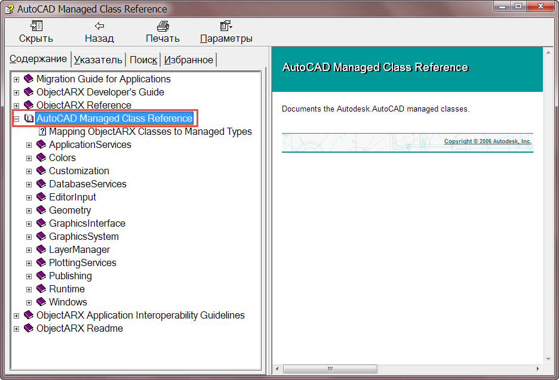Open the Поиск tab
Viewport: 559px width, 380px height.
coord(143,60)
